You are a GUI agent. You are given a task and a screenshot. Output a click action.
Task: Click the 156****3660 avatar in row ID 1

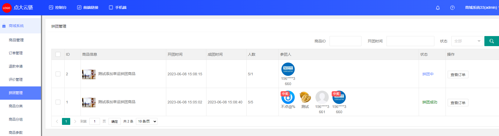pyautogui.click(x=339, y=97)
